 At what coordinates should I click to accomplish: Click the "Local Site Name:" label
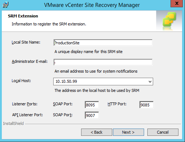(x=26, y=42)
